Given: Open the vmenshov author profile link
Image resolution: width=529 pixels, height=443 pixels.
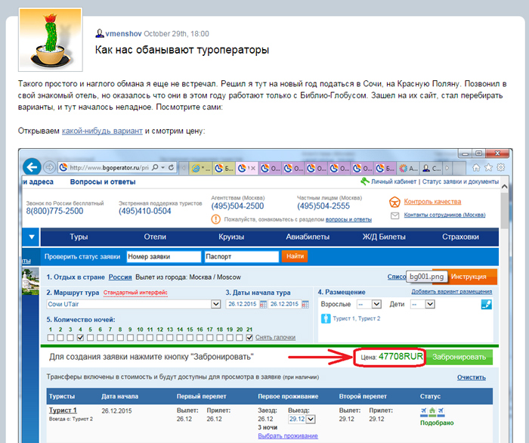Looking at the screenshot, I should 123,34.
